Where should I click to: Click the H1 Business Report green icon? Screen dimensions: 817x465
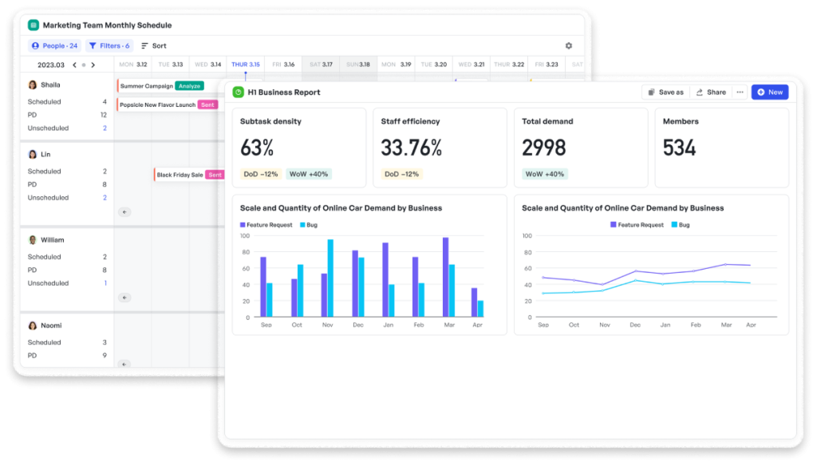(x=238, y=93)
